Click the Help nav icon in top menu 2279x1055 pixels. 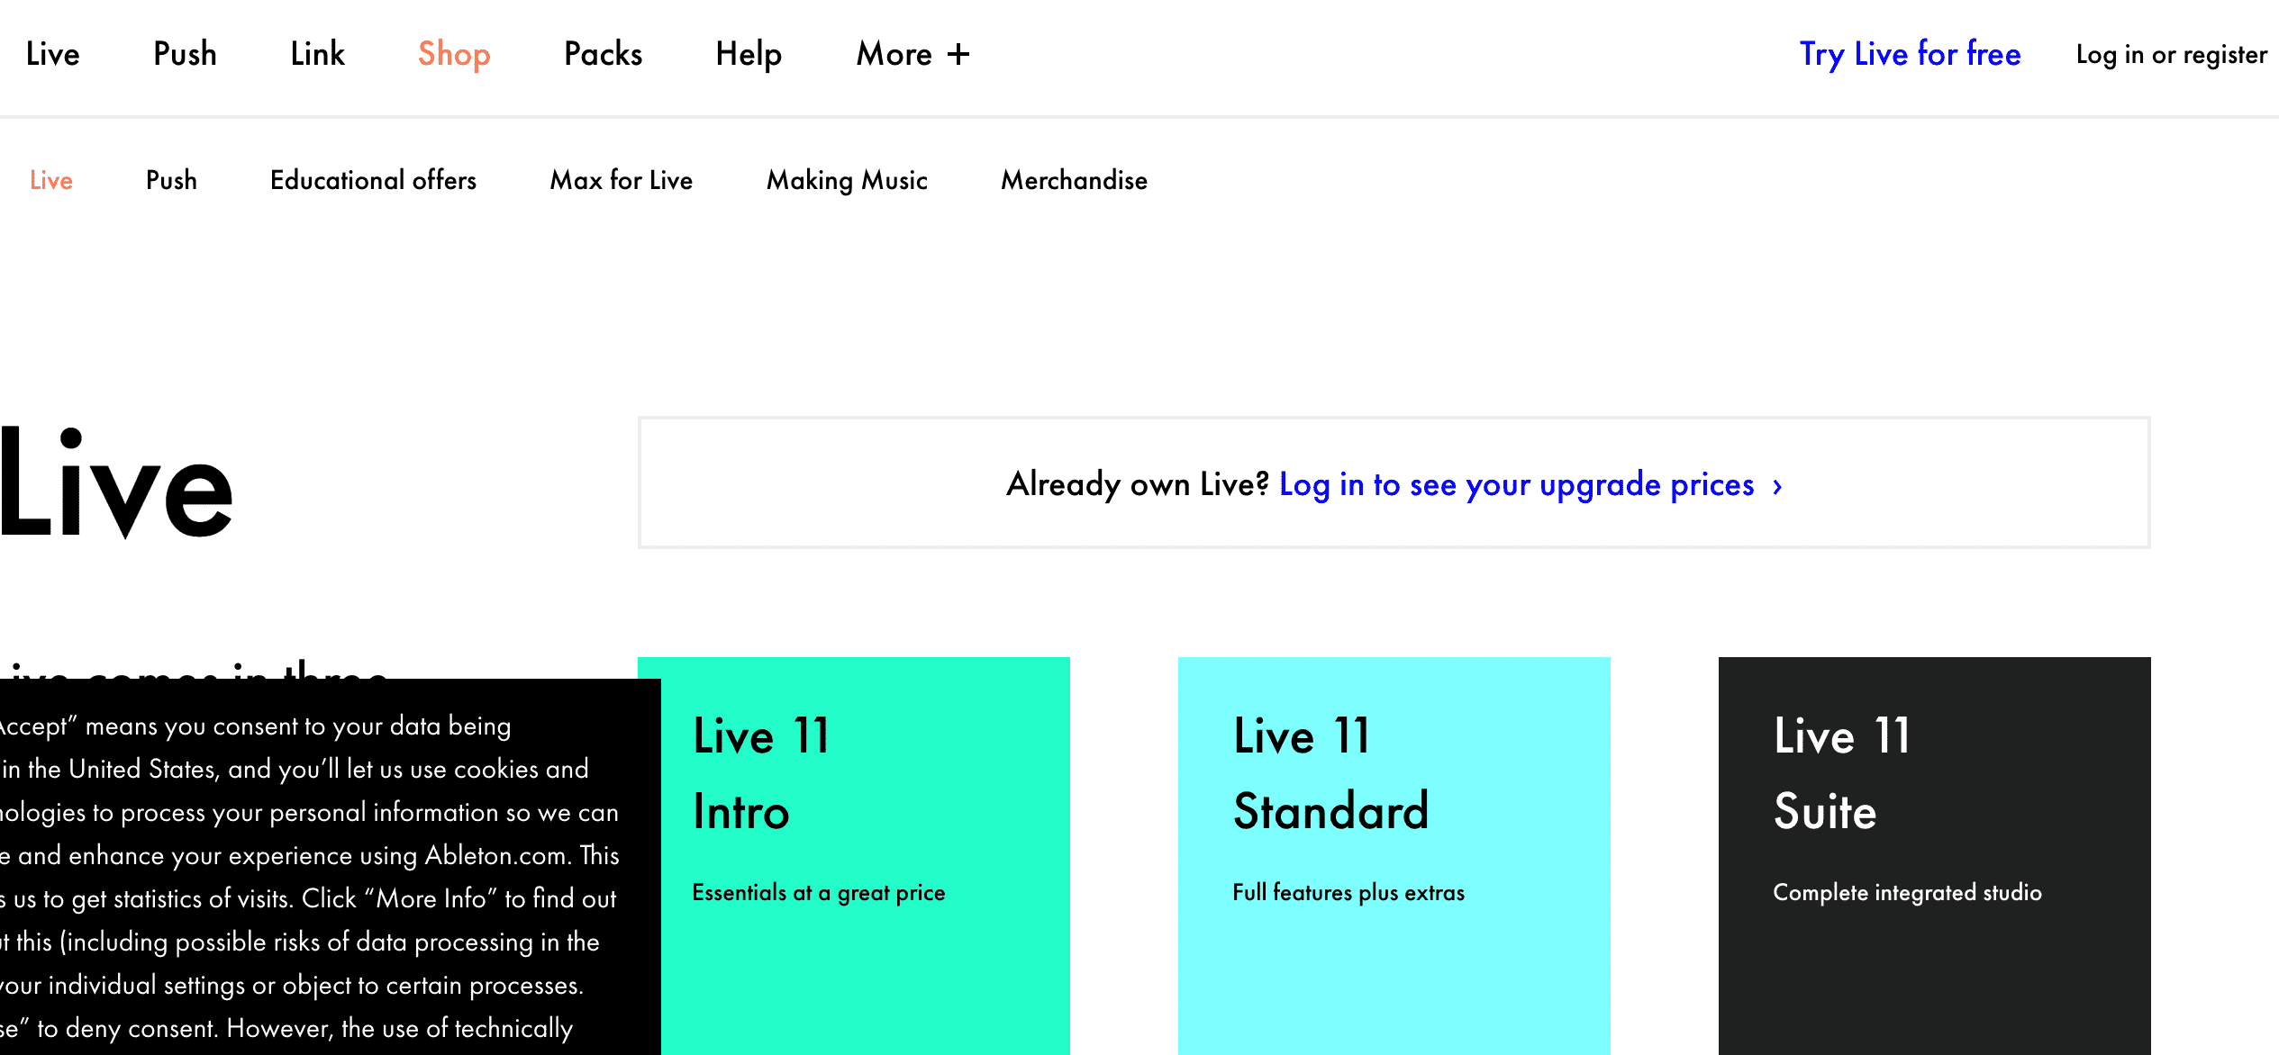point(749,54)
